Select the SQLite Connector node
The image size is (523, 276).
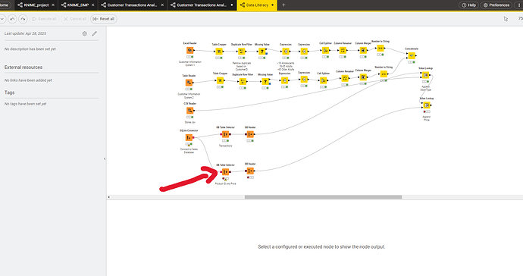click(x=189, y=137)
